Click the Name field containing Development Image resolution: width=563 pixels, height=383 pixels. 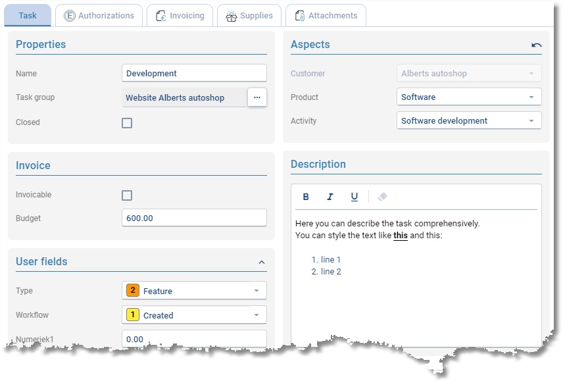coord(194,73)
